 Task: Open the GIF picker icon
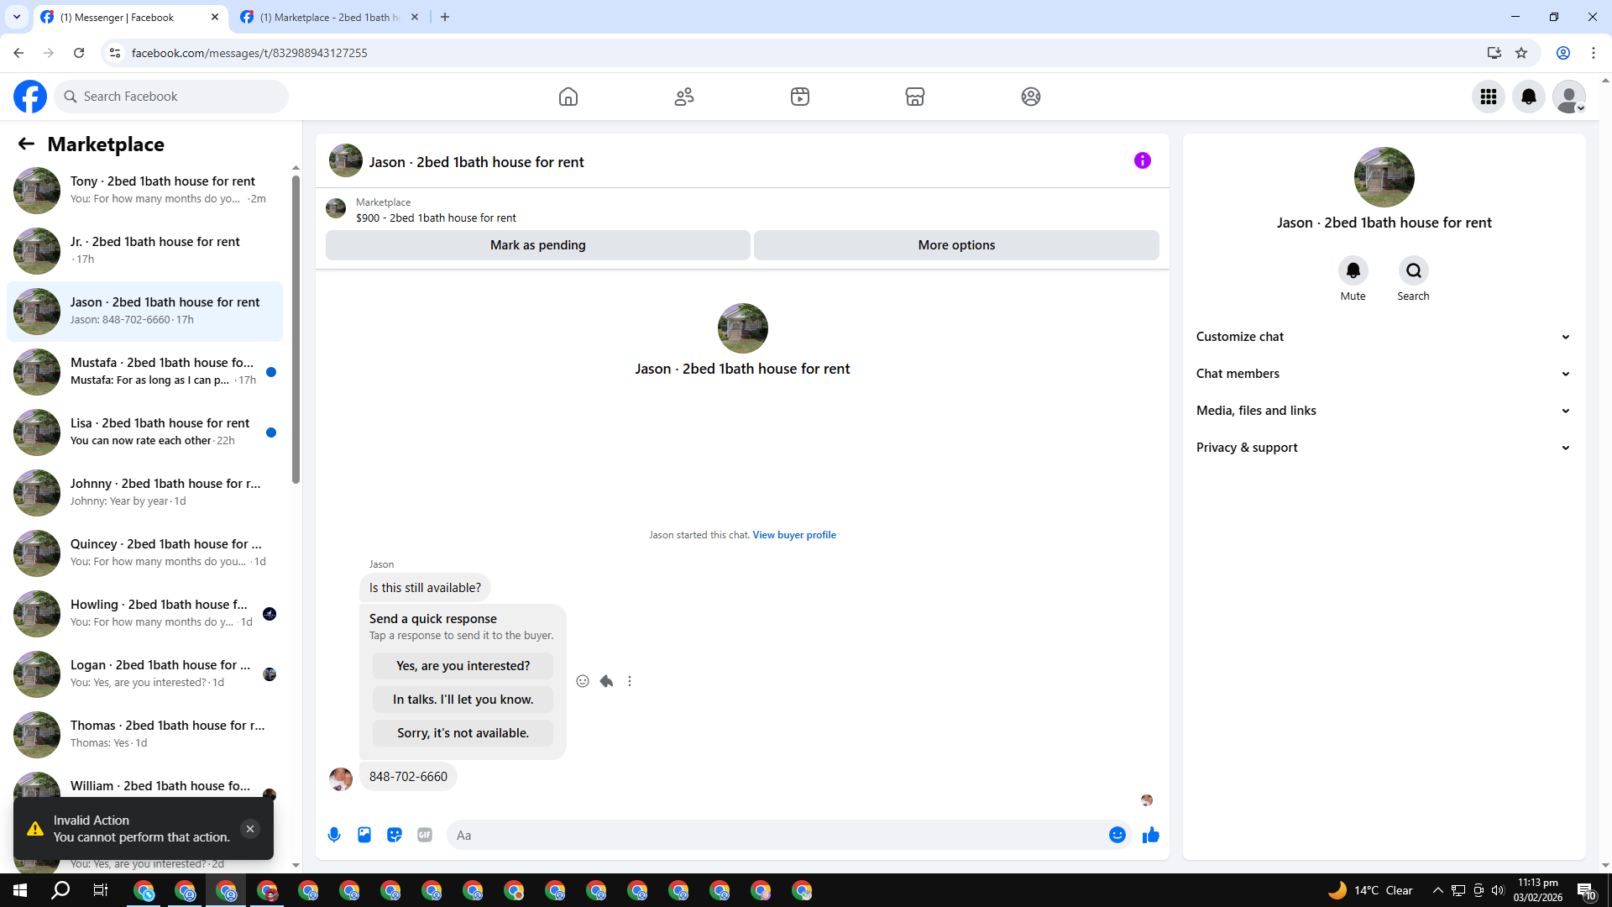click(x=425, y=835)
